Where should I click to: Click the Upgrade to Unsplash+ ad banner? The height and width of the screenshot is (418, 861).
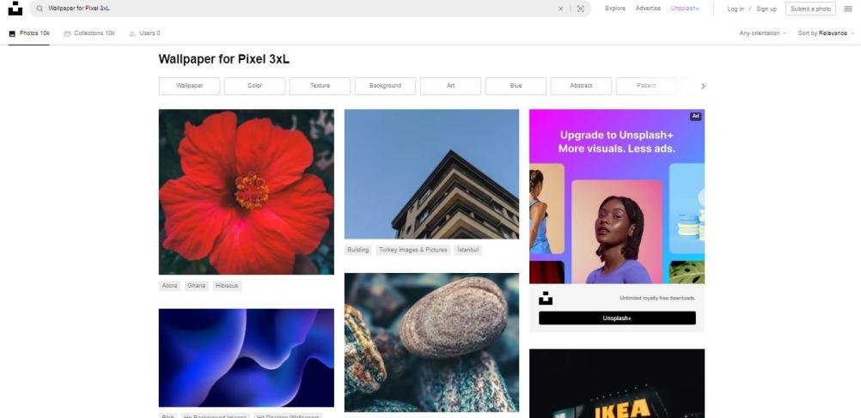point(617,197)
